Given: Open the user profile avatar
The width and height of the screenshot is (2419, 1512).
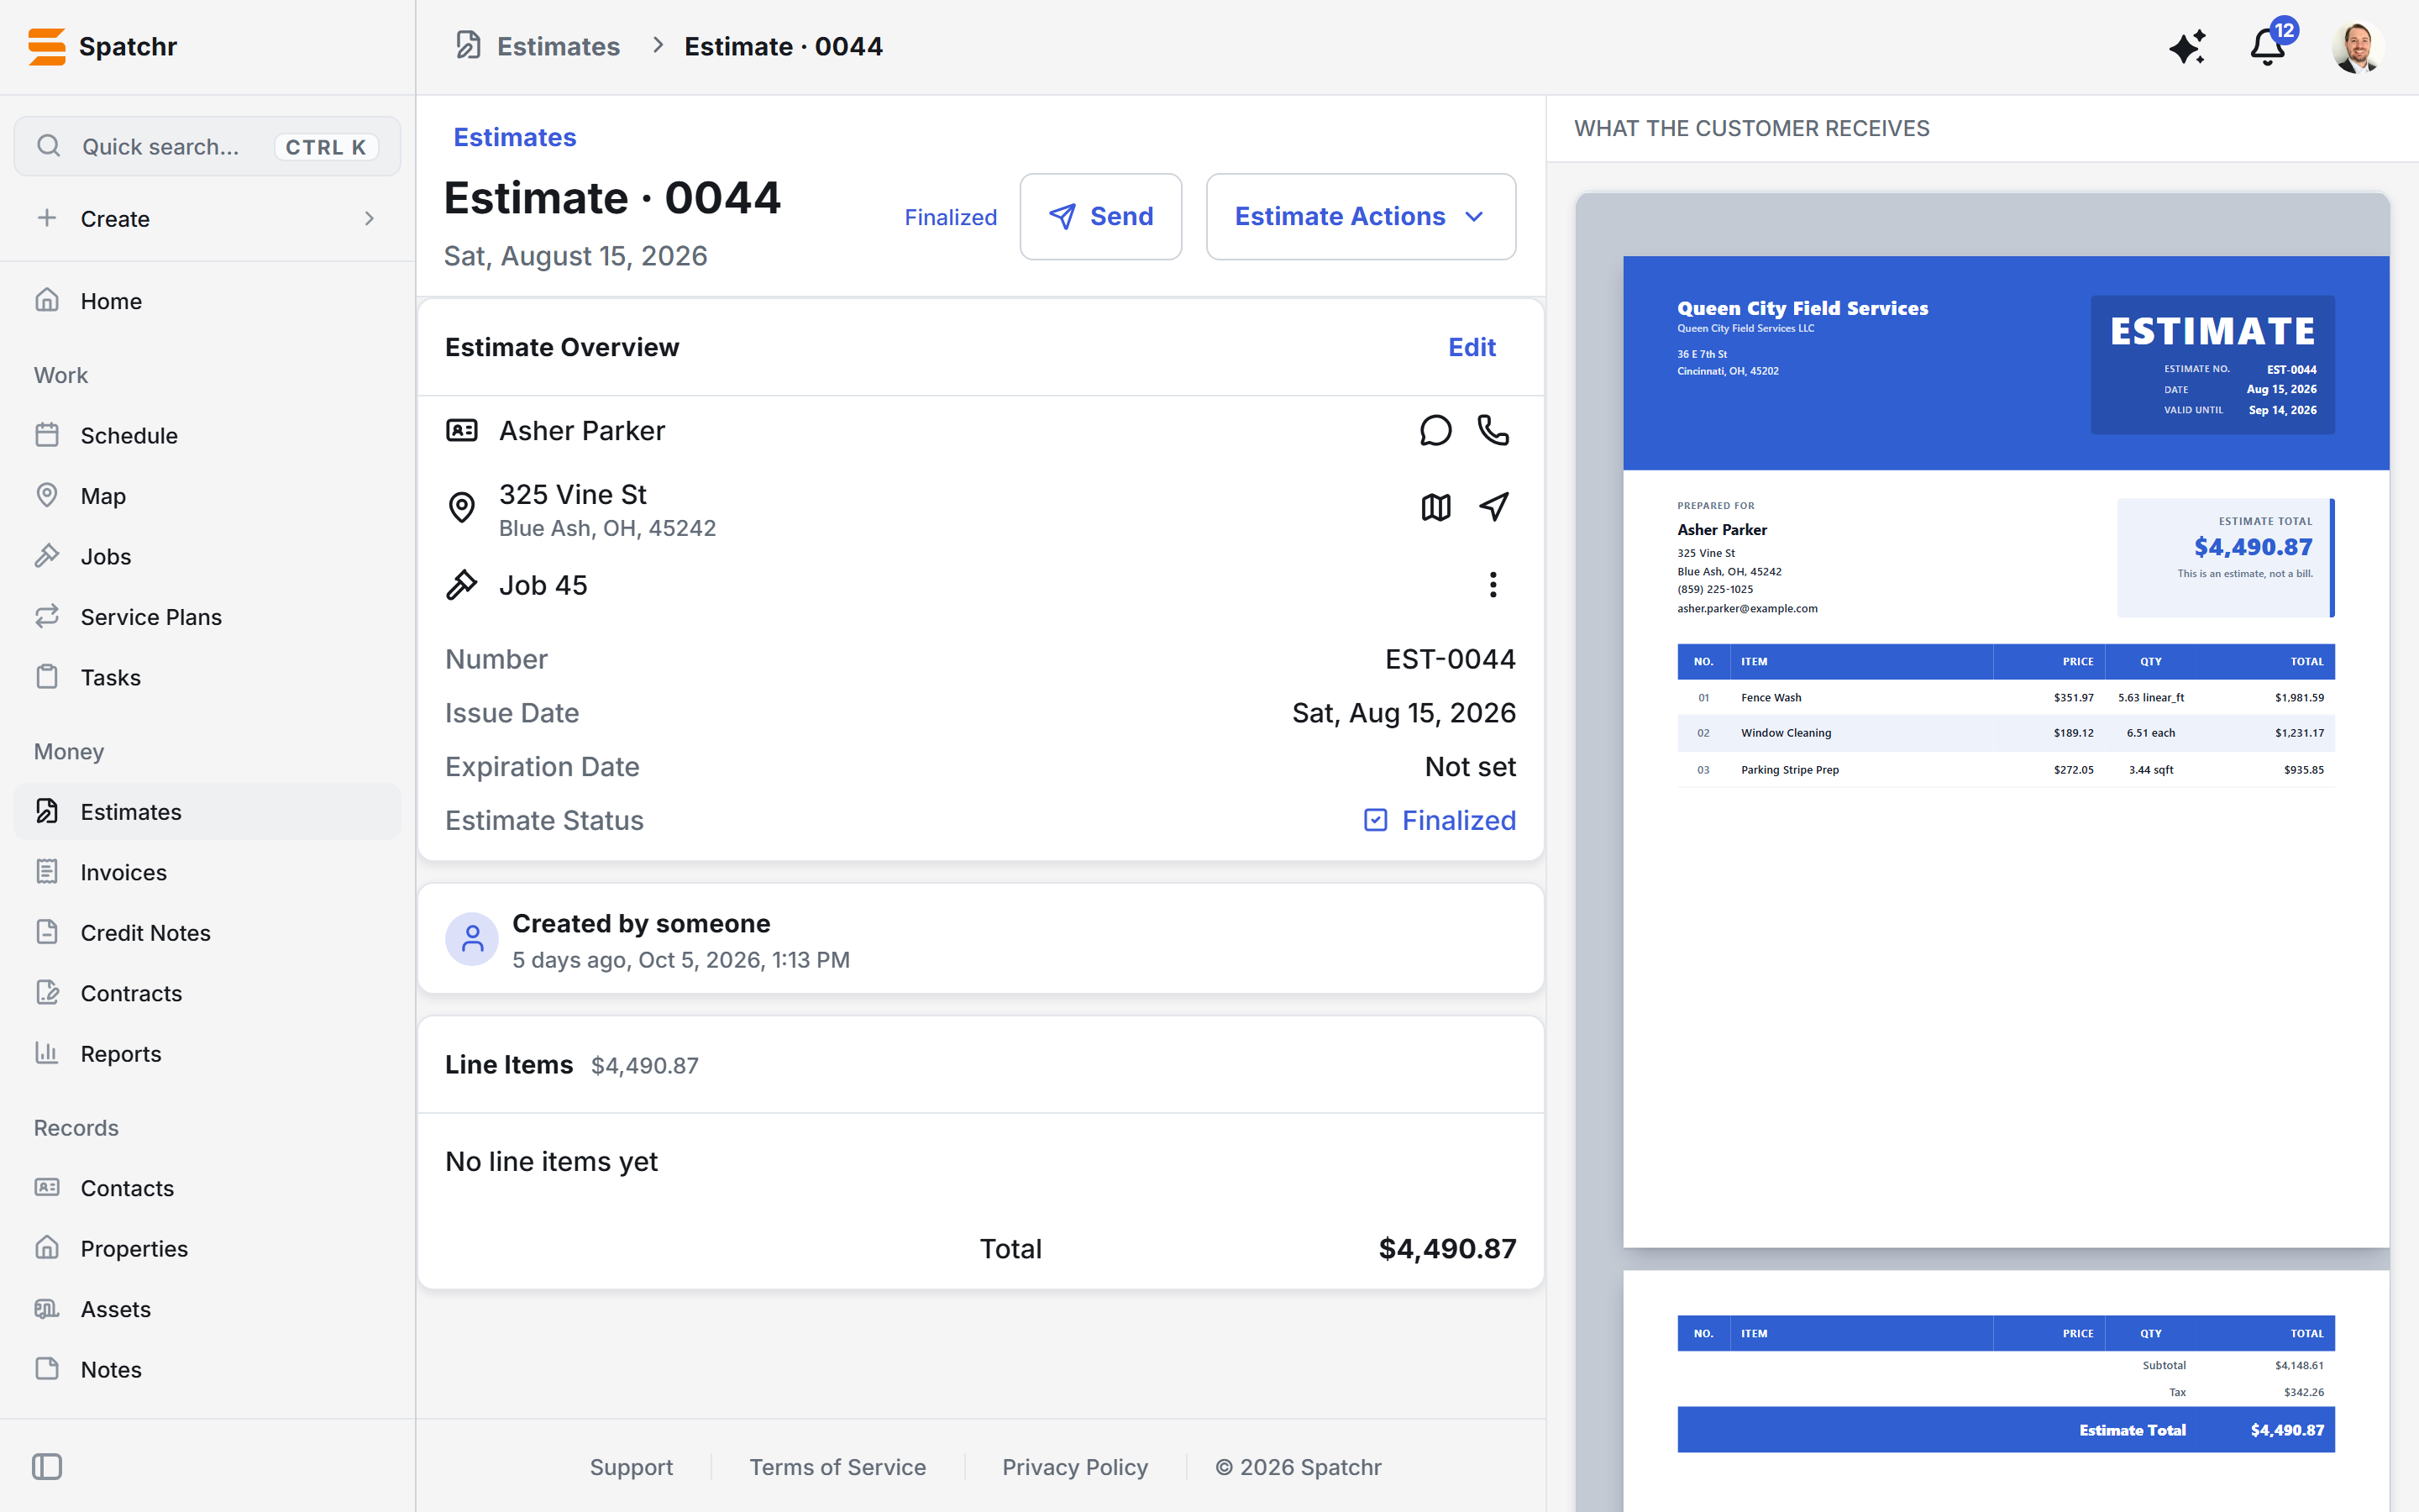Looking at the screenshot, I should [2357, 47].
